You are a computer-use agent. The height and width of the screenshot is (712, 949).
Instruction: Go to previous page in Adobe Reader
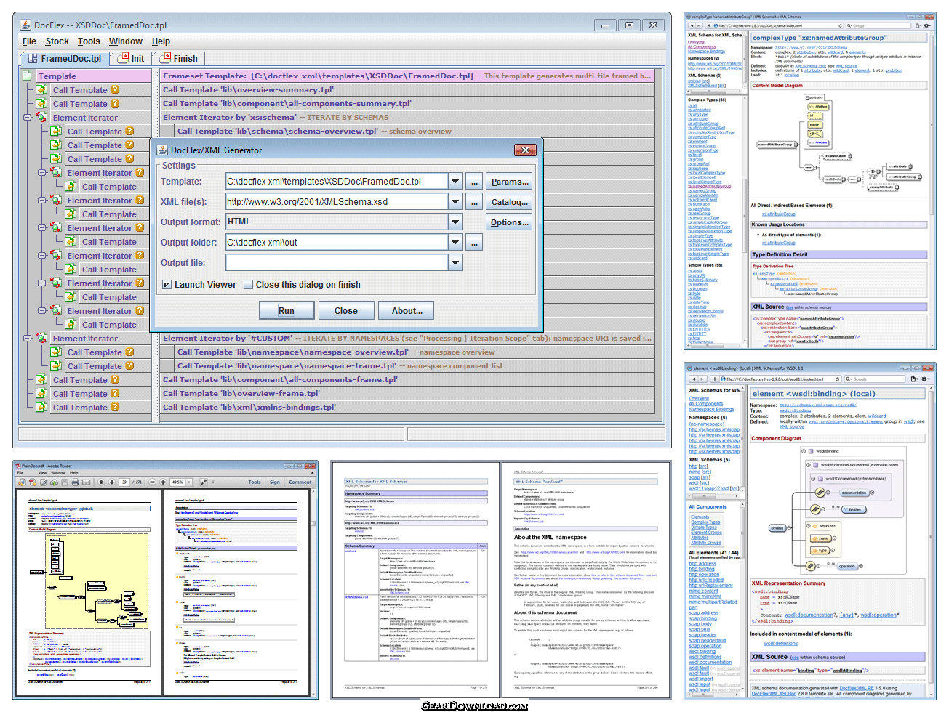pos(100,482)
